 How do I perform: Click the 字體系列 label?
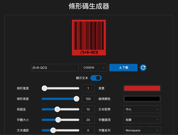(x=104, y=131)
